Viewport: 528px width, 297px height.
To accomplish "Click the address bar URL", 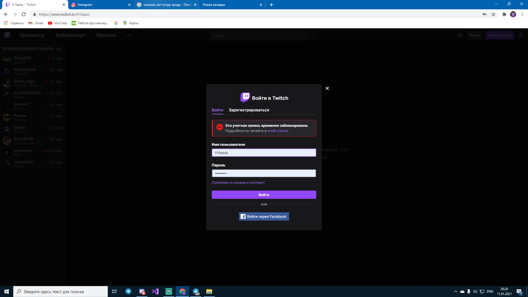I will [x=64, y=14].
